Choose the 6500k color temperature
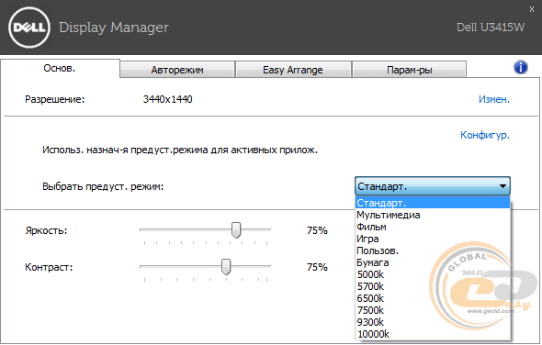Screen dimensions: 542x345 coord(433,298)
